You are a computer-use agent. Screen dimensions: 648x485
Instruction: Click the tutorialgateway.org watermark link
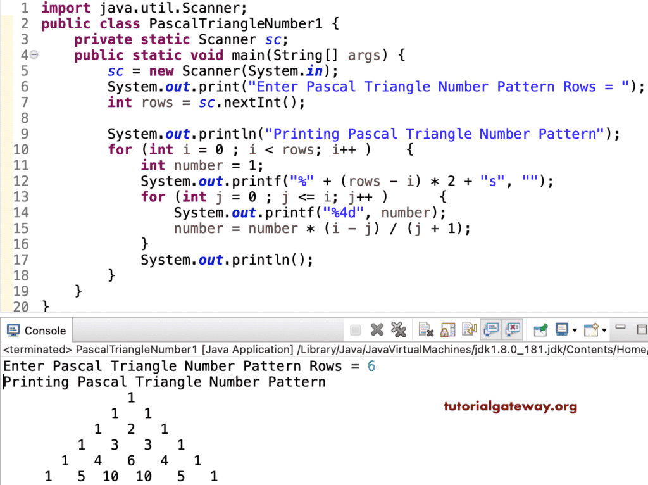[510, 408]
